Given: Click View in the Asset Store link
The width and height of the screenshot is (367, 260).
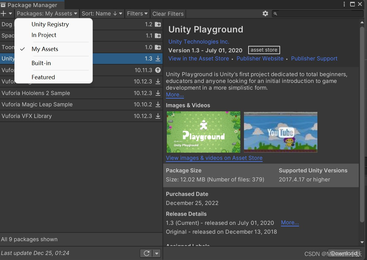Looking at the screenshot, I should (x=199, y=58).
